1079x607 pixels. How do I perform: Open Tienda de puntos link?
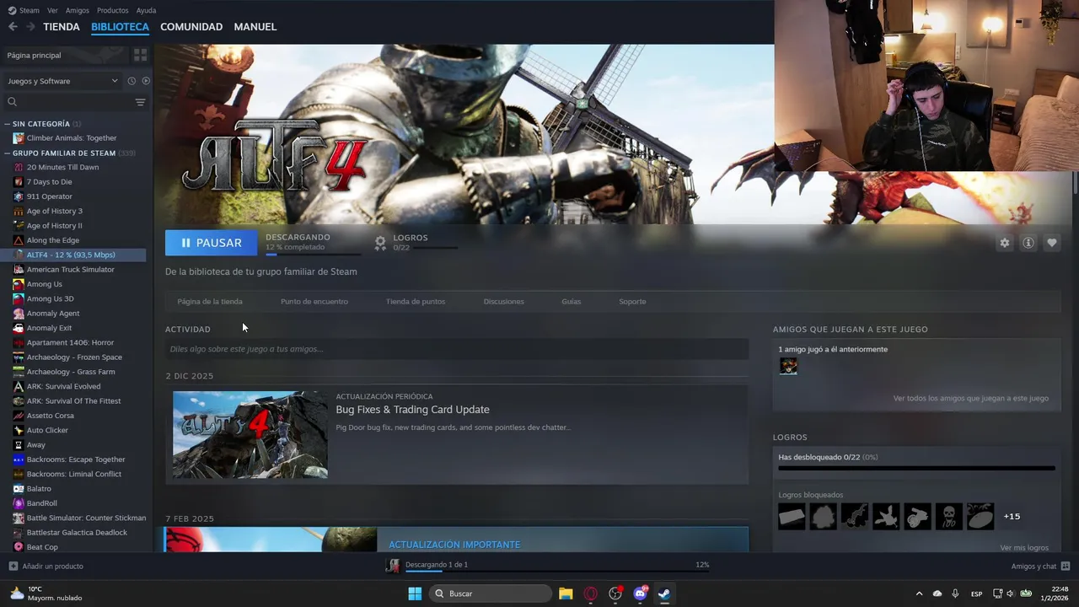pos(416,302)
